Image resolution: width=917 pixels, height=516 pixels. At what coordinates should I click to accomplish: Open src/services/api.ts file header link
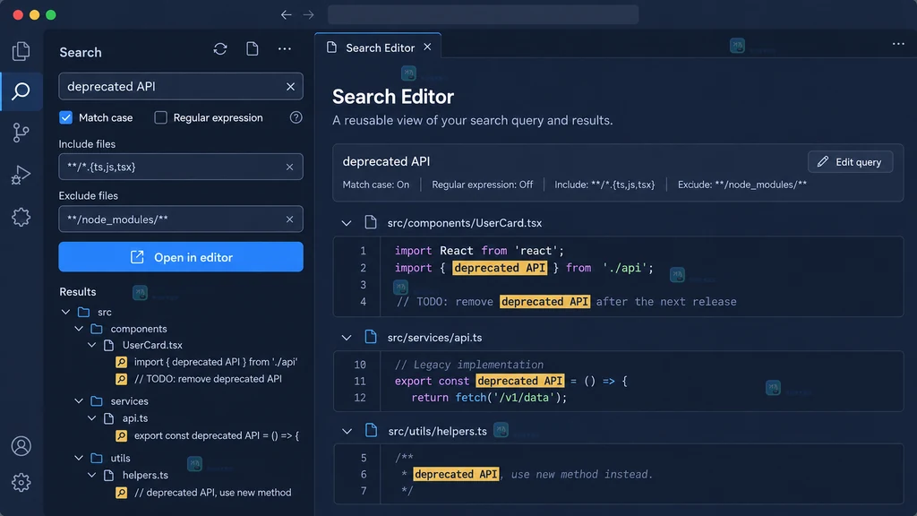(x=434, y=338)
